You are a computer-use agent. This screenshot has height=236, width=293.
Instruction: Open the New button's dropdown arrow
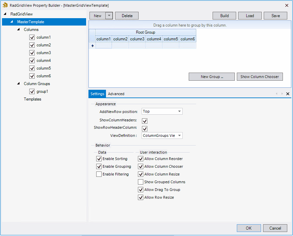tap(109, 15)
